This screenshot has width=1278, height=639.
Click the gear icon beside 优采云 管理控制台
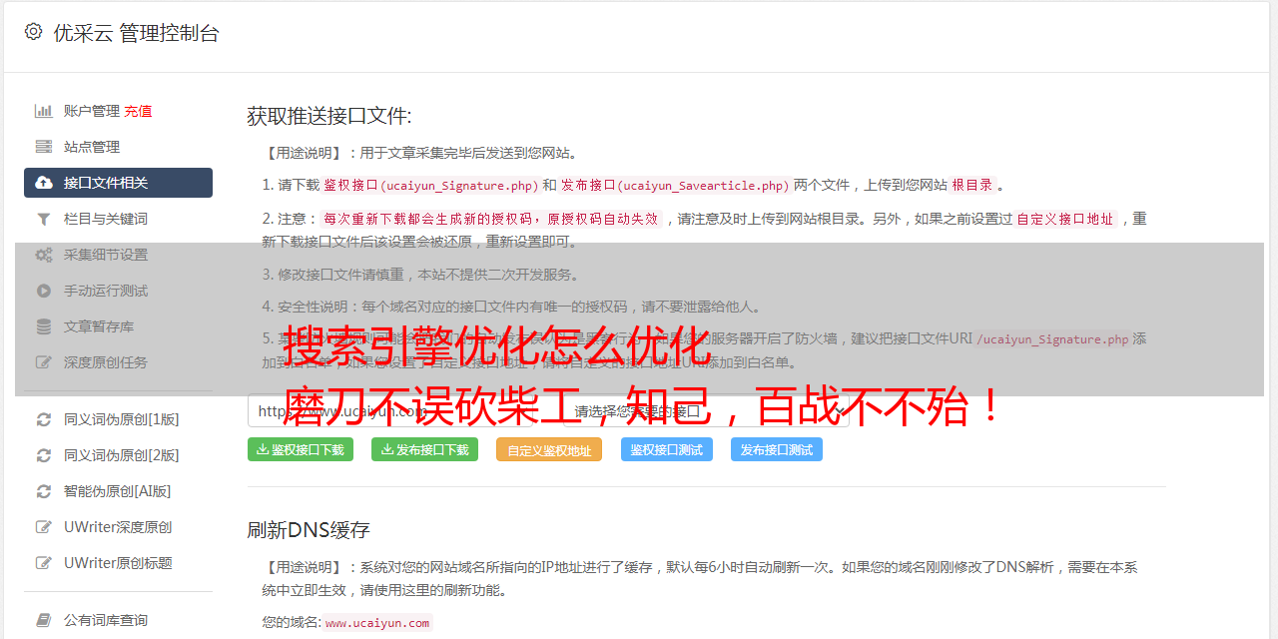[33, 32]
